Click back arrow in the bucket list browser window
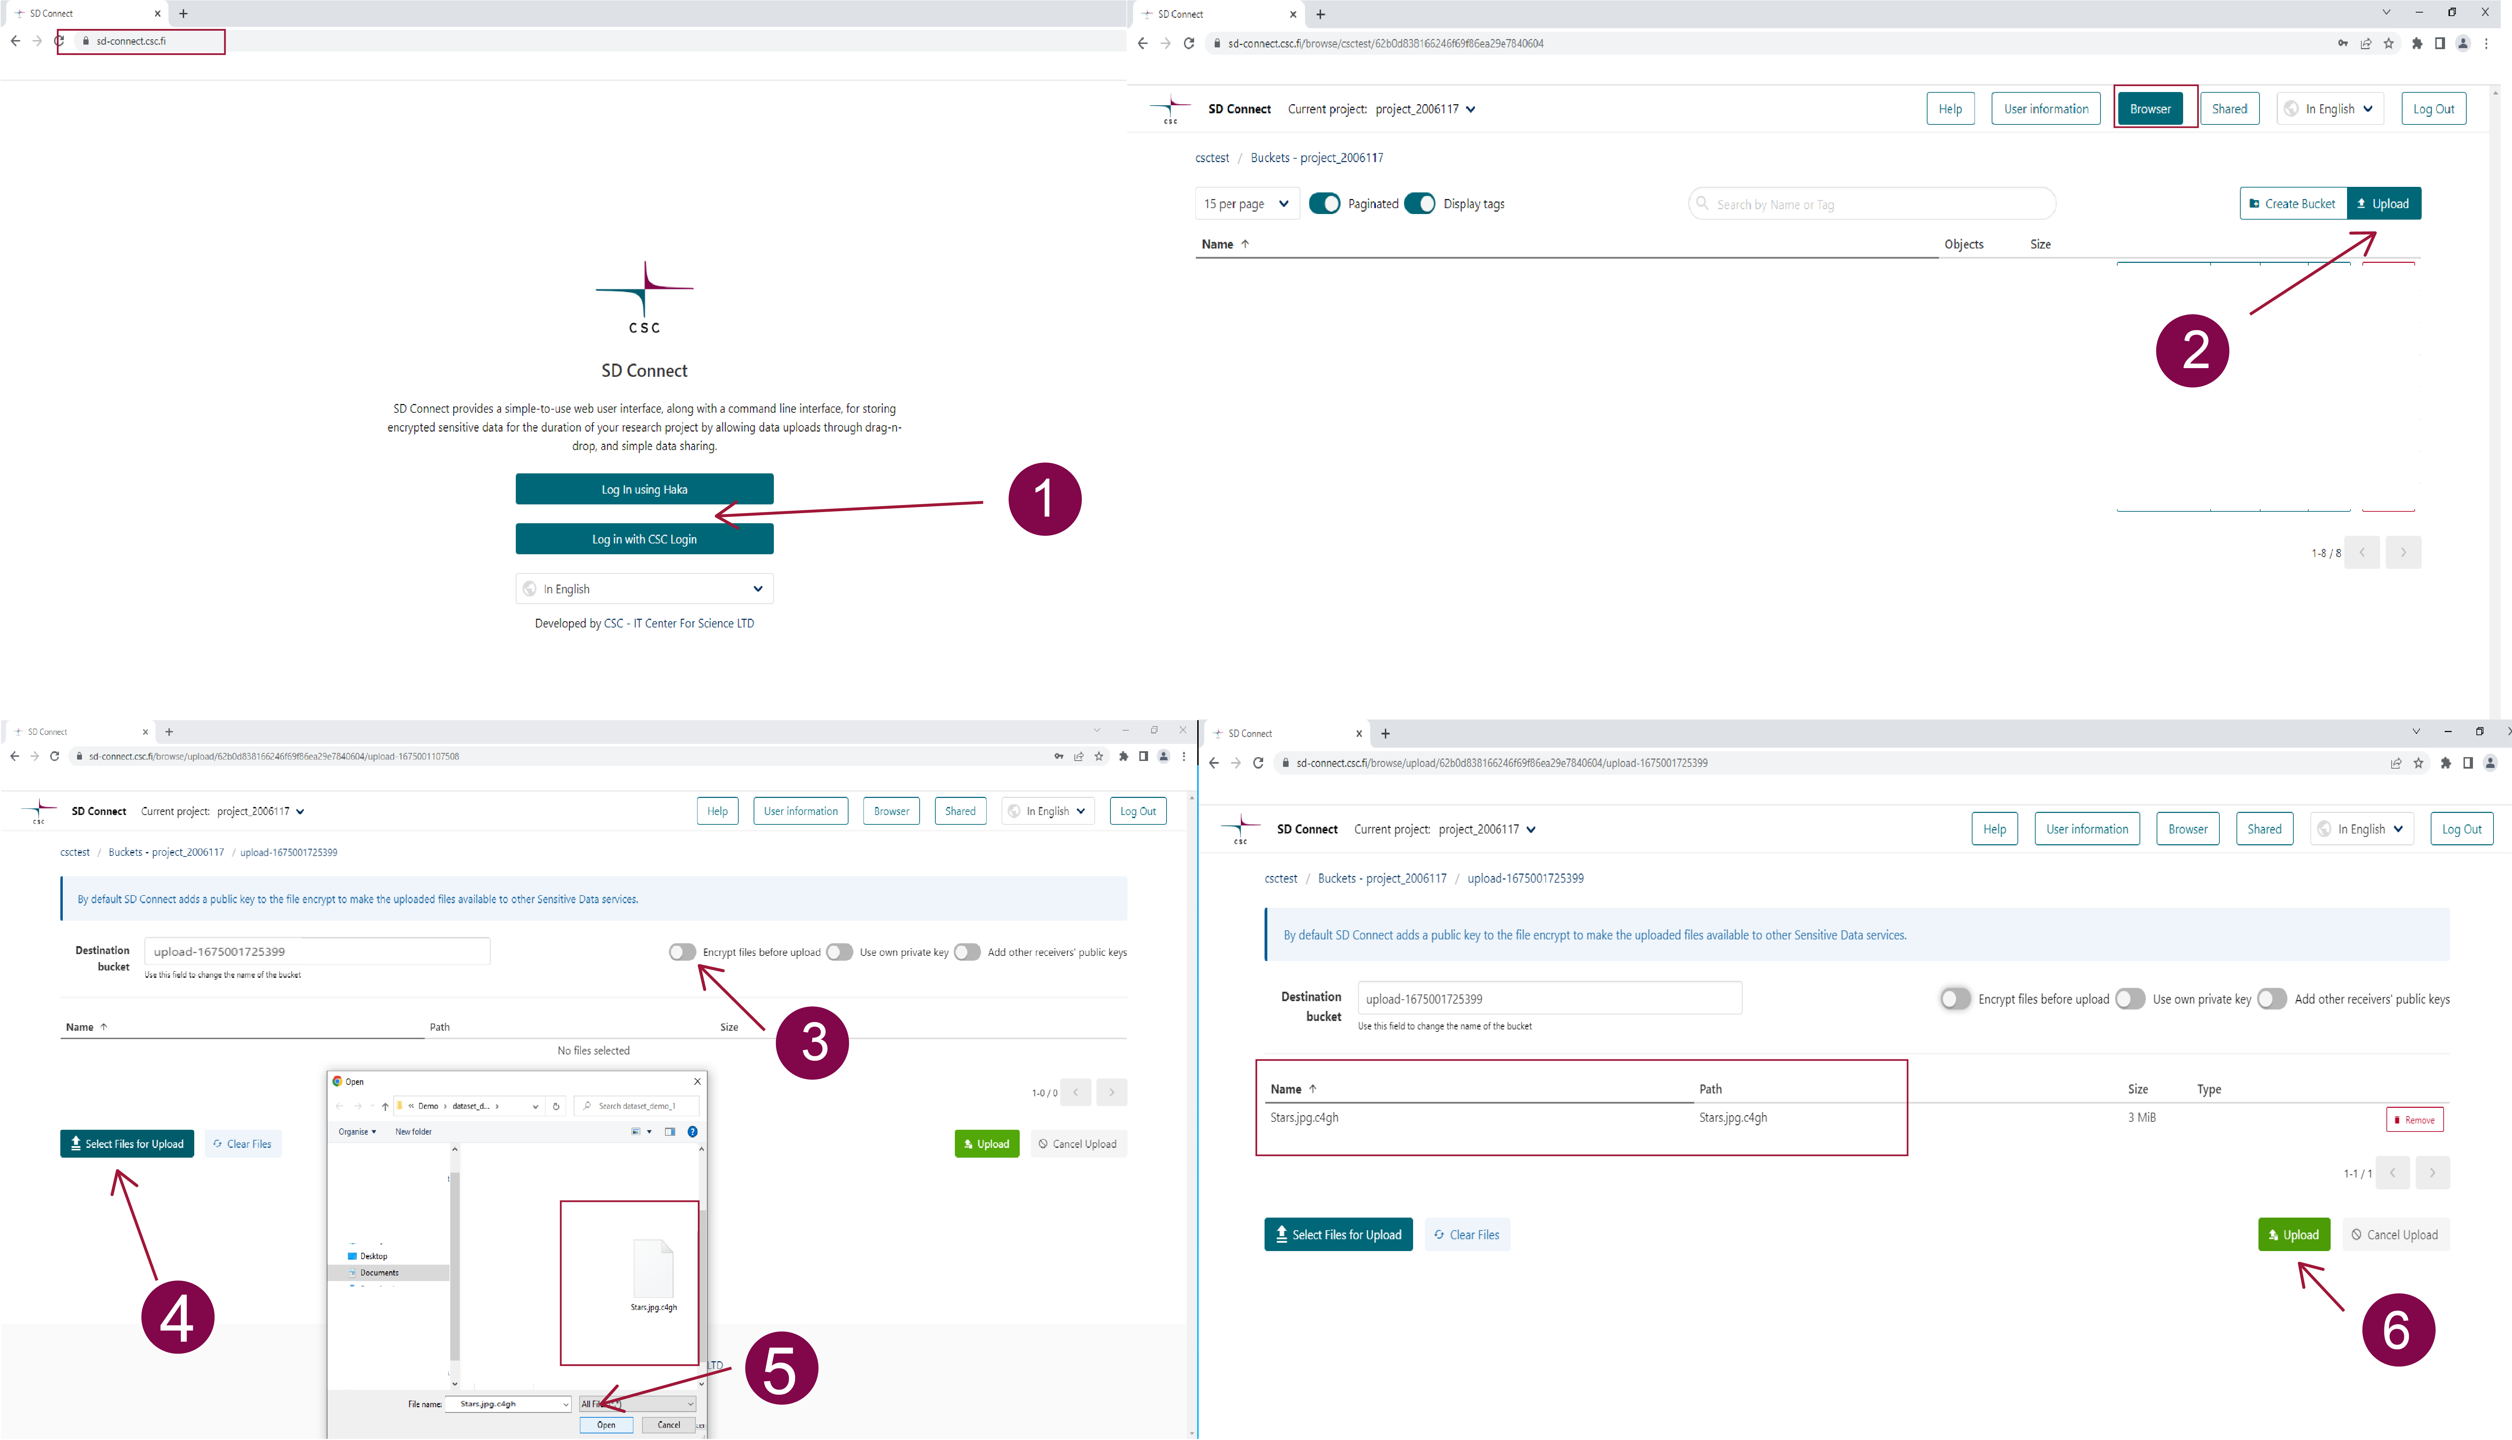This screenshot has height=1440, width=2512. point(1143,44)
